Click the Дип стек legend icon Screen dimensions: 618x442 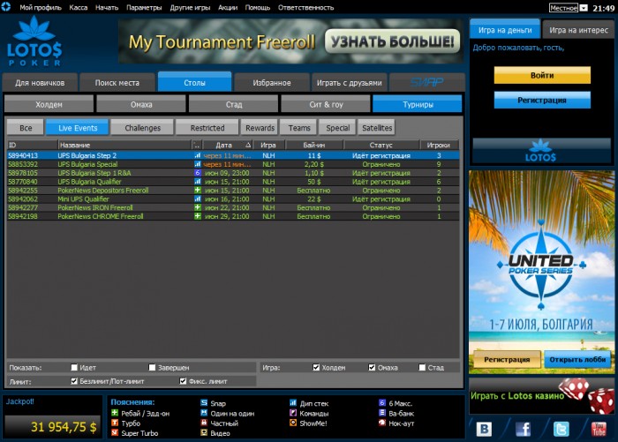pyautogui.click(x=293, y=403)
